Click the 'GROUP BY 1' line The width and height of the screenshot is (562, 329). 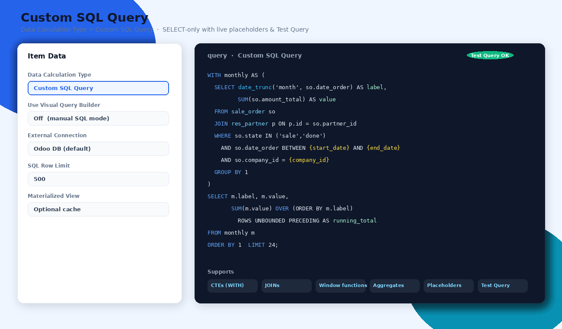pyautogui.click(x=231, y=172)
